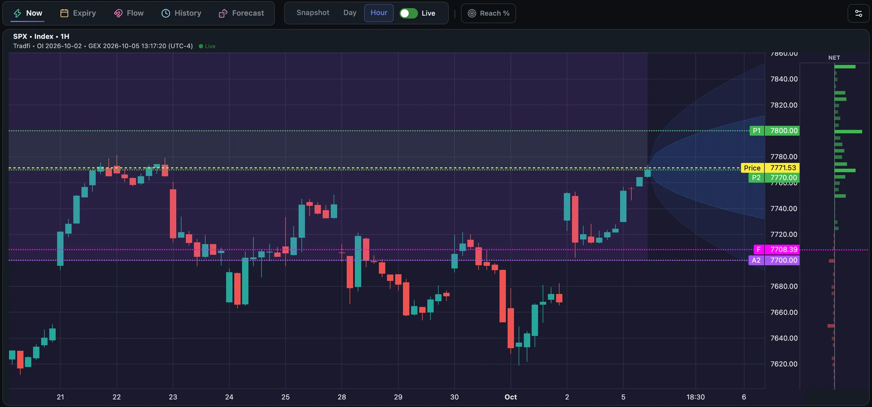872x407 pixels.
Task: Click the 18:30 time axis label
Action: click(x=695, y=397)
